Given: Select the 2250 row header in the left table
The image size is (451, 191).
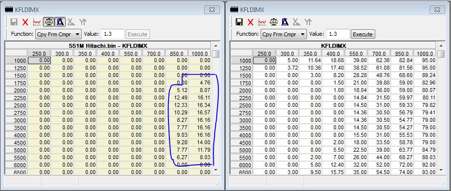Looking at the screenshot, I should (16, 98).
